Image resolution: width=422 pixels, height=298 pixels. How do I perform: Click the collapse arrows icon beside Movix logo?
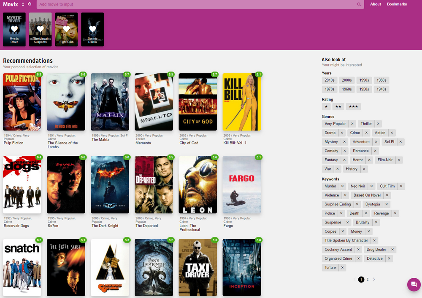[23, 4]
